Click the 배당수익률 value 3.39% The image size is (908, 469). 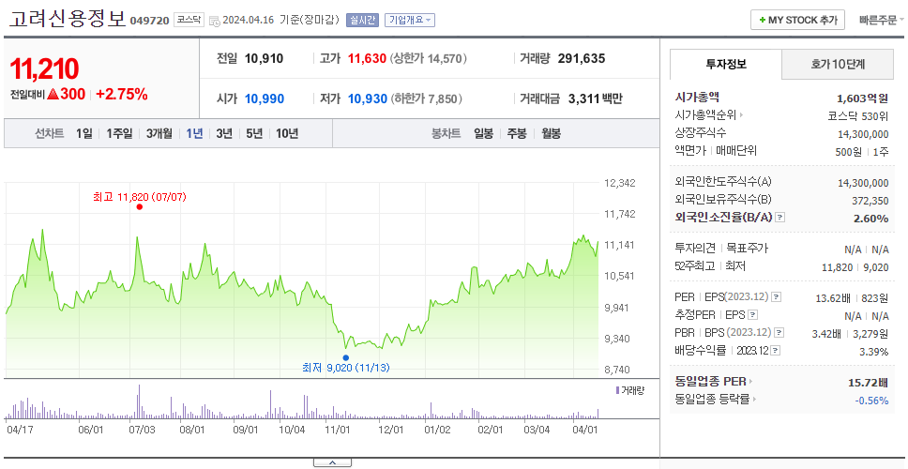click(874, 352)
